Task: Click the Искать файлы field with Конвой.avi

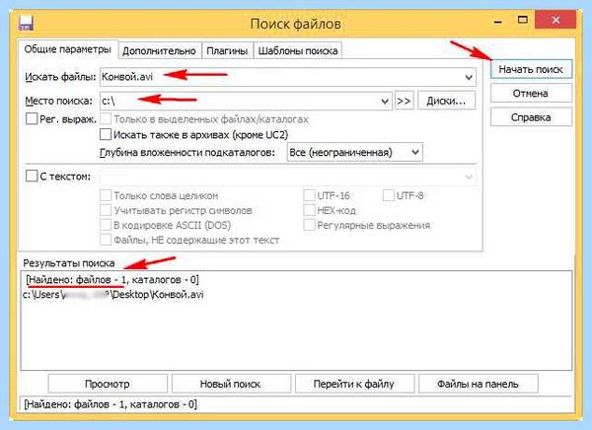Action: pyautogui.click(x=288, y=77)
